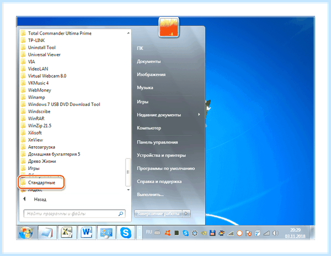Open the Control Panel taskbar icon
Image resolution: width=331 pixels, height=256 pixels.
pyautogui.click(x=106, y=233)
